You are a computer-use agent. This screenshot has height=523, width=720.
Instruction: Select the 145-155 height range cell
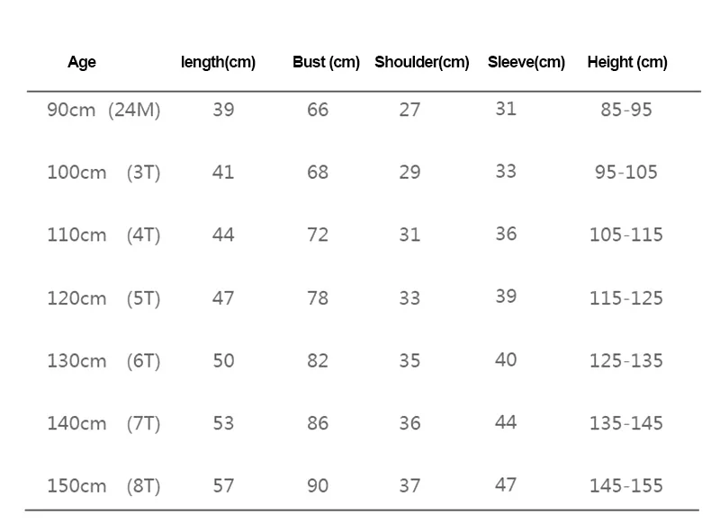coord(625,486)
